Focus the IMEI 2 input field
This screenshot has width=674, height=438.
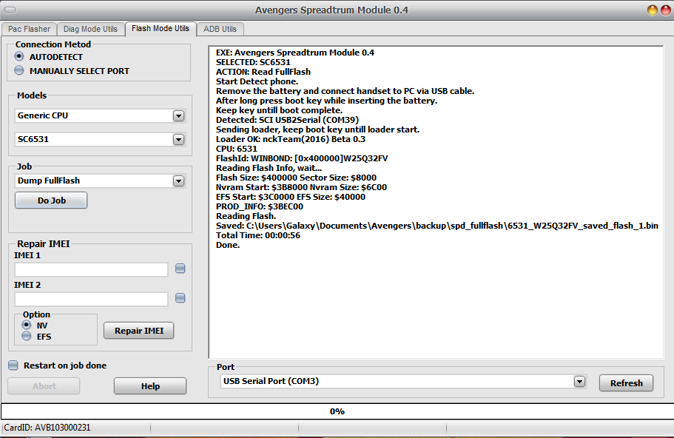91,299
